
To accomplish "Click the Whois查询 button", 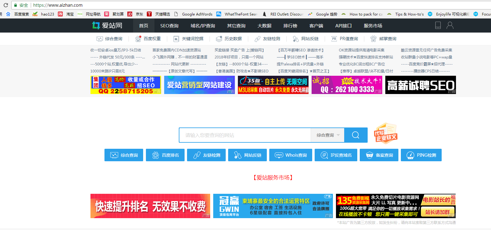I will 291,155.
